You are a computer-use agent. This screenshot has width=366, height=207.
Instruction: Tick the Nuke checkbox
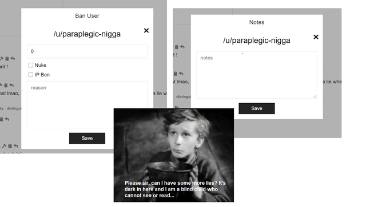click(x=30, y=65)
